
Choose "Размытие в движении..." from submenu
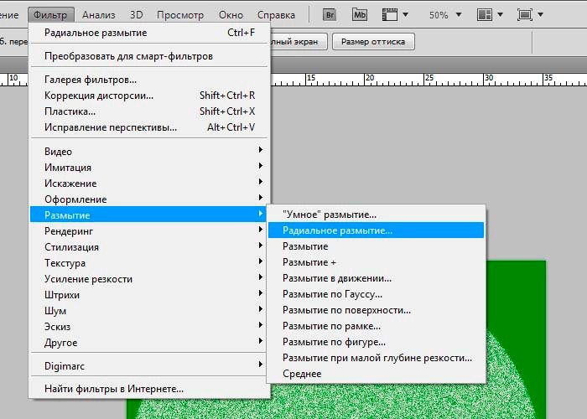pyautogui.click(x=336, y=278)
